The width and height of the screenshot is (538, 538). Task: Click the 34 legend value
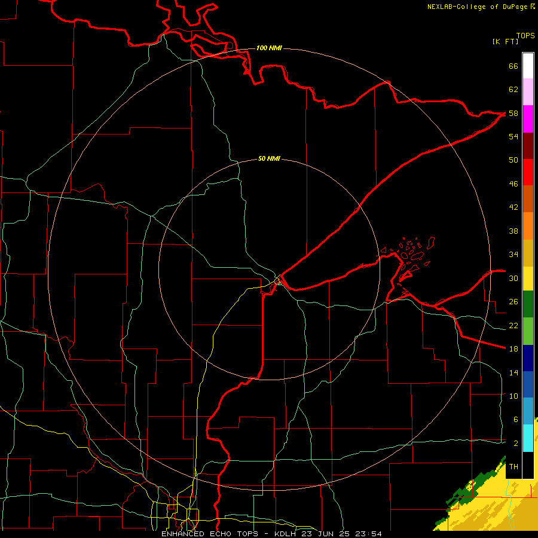point(513,255)
